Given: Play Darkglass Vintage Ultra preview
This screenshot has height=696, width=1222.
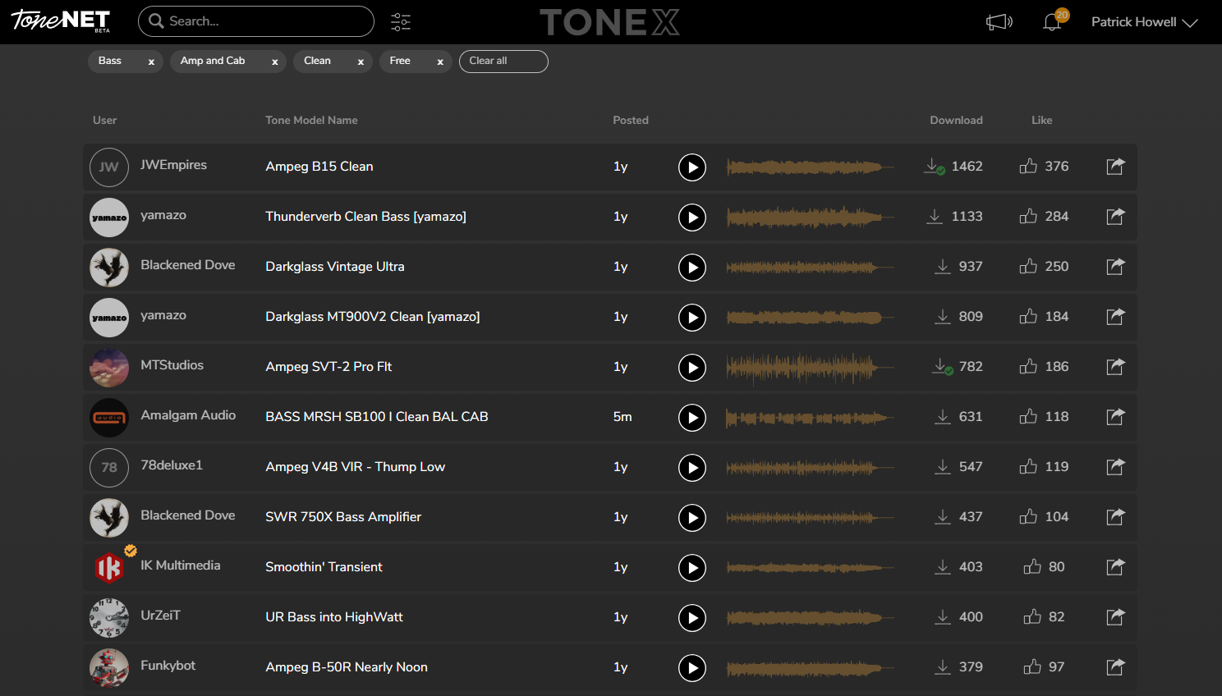Looking at the screenshot, I should [692, 268].
